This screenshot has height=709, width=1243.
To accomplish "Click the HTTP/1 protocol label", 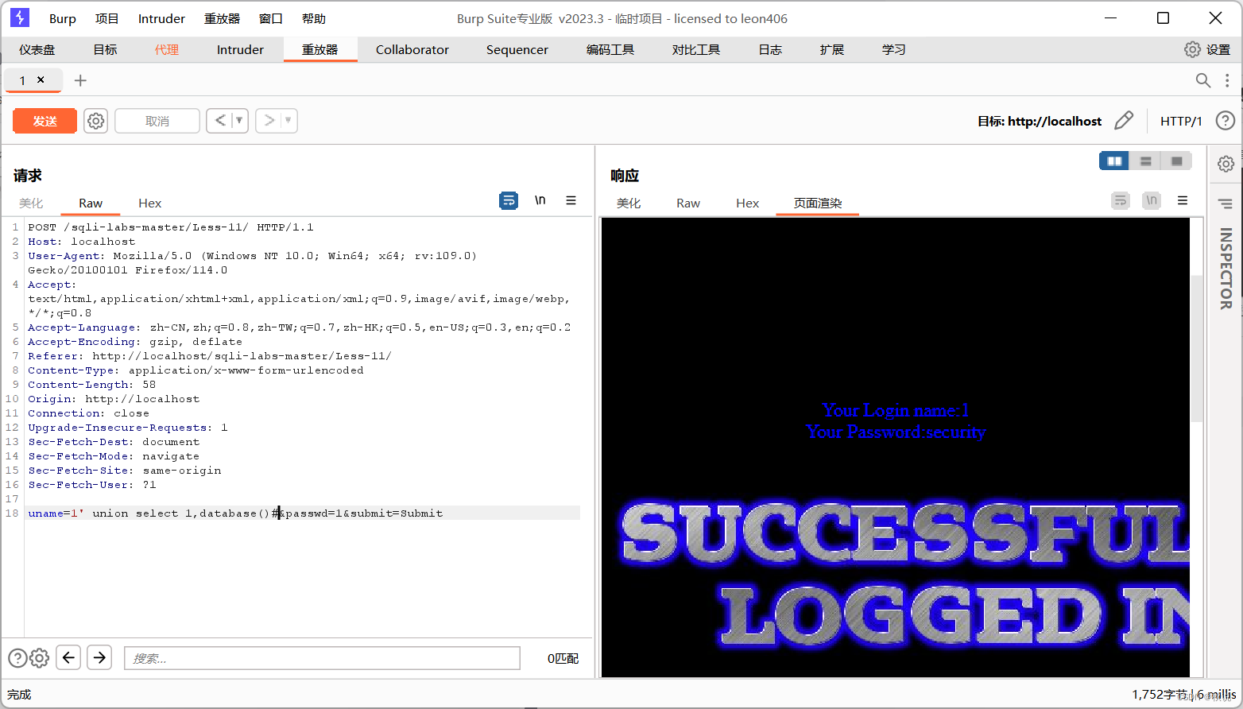I will click(1181, 121).
